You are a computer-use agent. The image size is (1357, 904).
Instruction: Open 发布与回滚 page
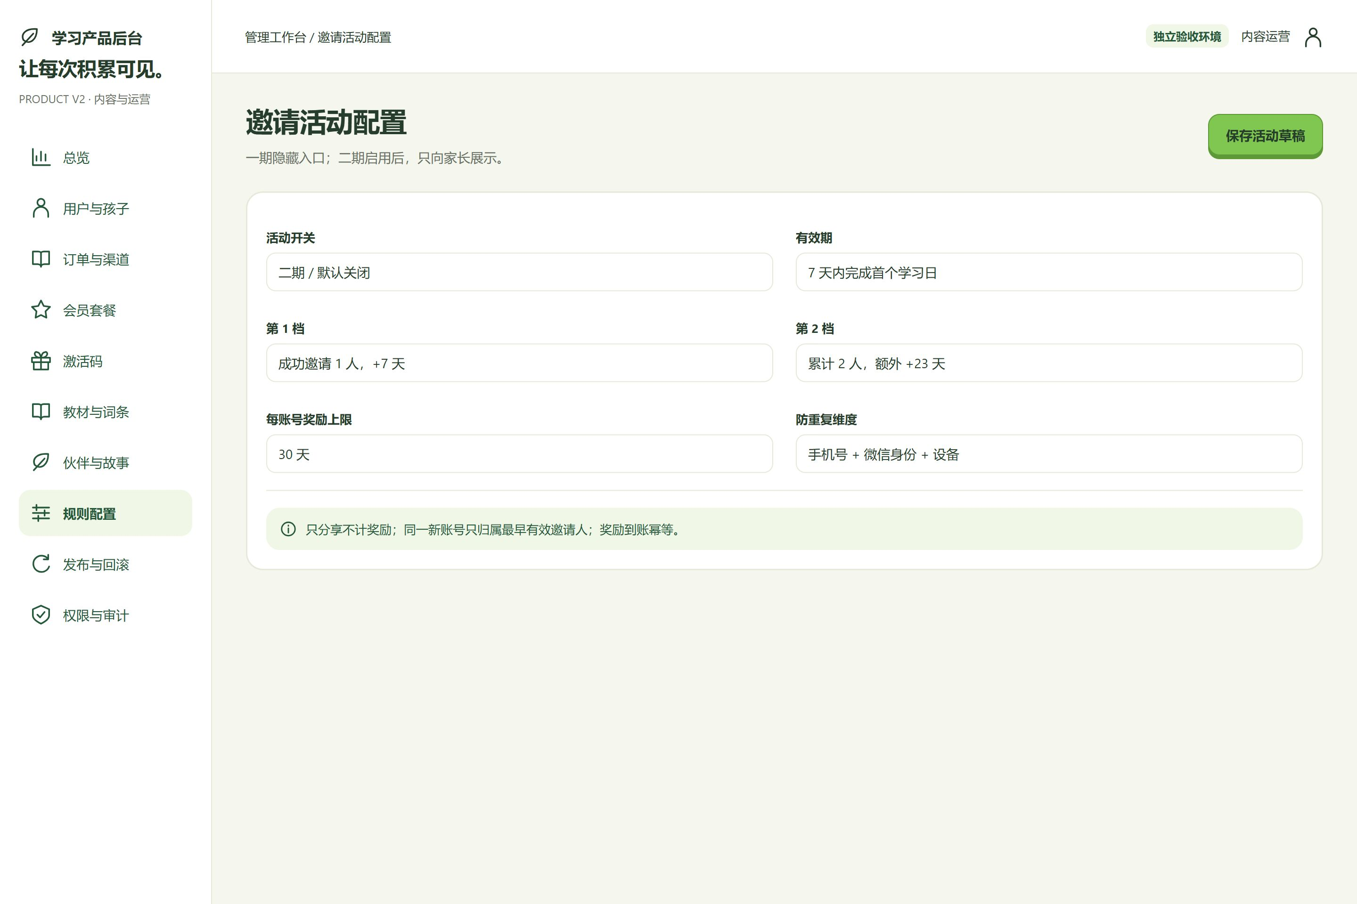pyautogui.click(x=106, y=564)
